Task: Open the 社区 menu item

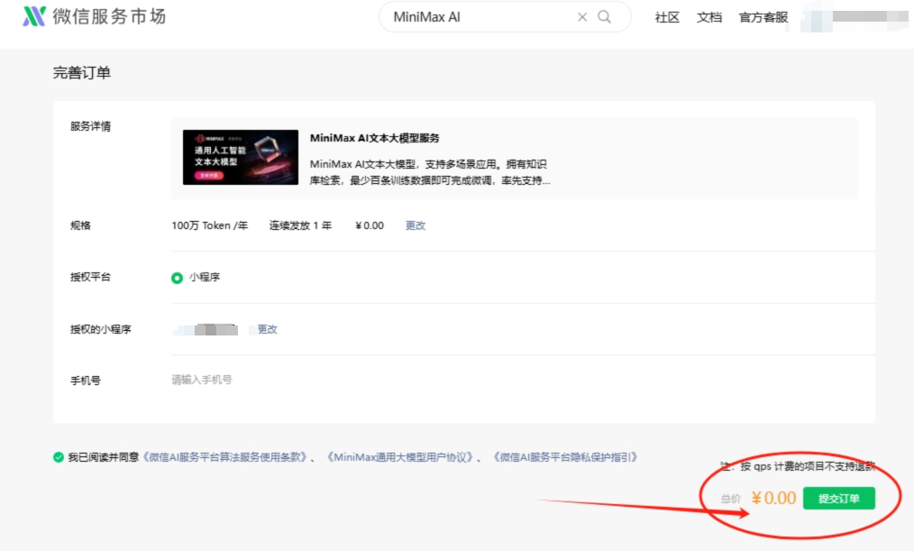Action: tap(667, 17)
